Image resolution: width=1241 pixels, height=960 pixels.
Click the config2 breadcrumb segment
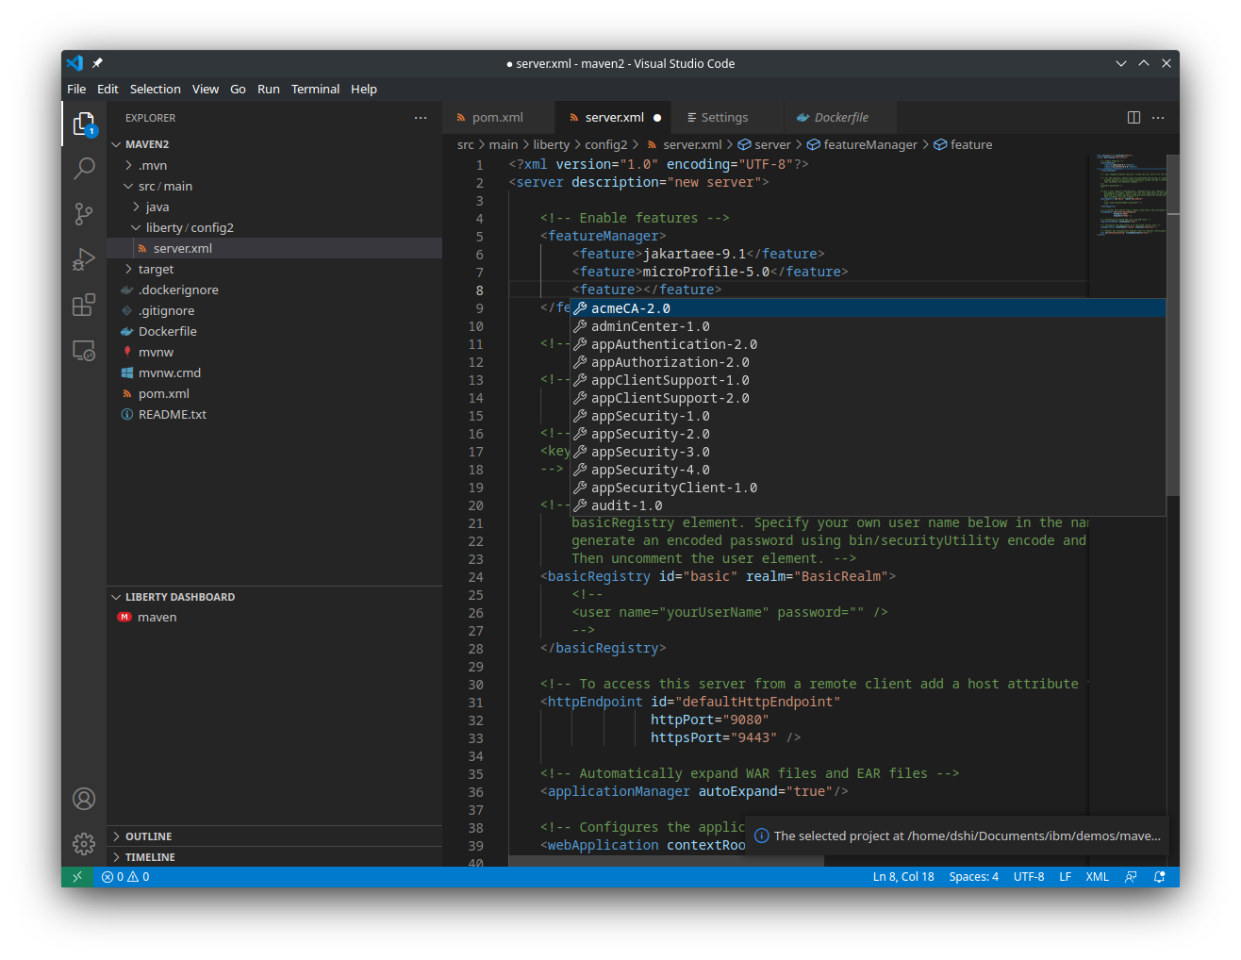click(x=605, y=145)
